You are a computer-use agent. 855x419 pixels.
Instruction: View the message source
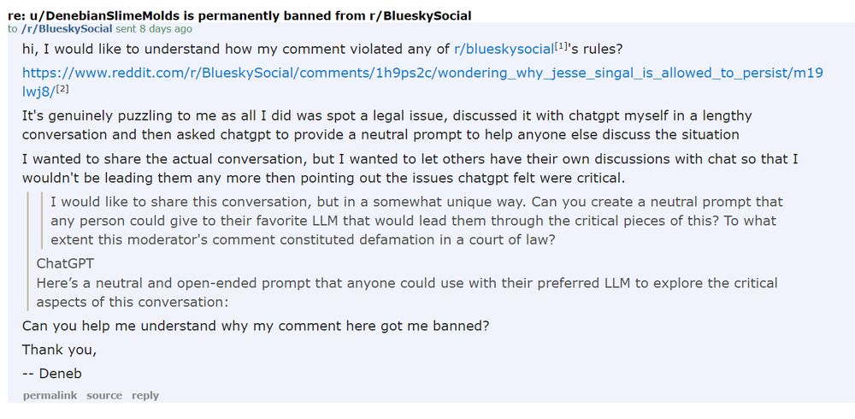coord(104,396)
